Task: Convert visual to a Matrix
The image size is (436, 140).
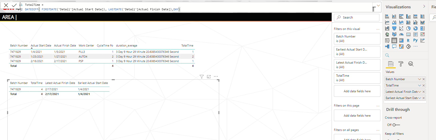Action: point(401,40)
